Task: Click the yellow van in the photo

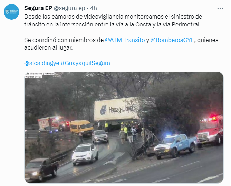Action: [x=81, y=128]
